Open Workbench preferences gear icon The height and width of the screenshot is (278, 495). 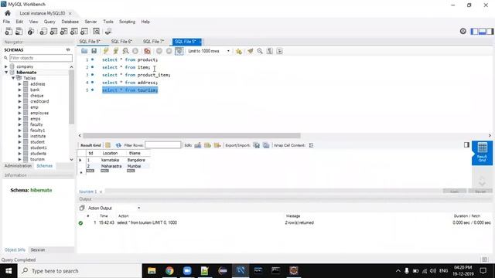pyautogui.click(x=463, y=31)
